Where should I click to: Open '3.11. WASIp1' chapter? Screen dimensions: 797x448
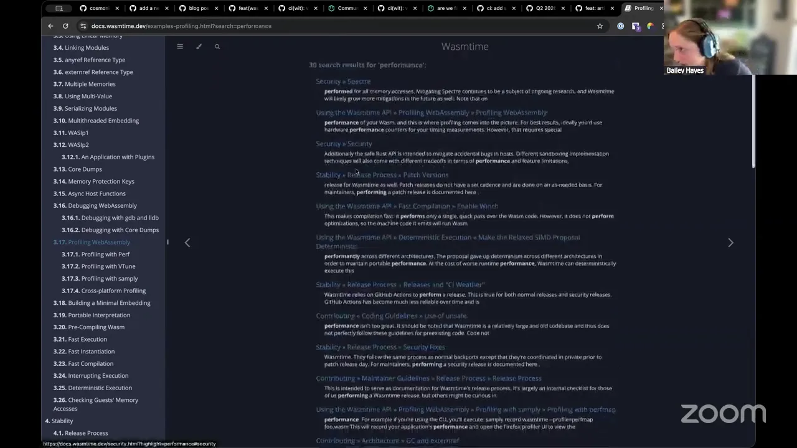click(x=70, y=133)
